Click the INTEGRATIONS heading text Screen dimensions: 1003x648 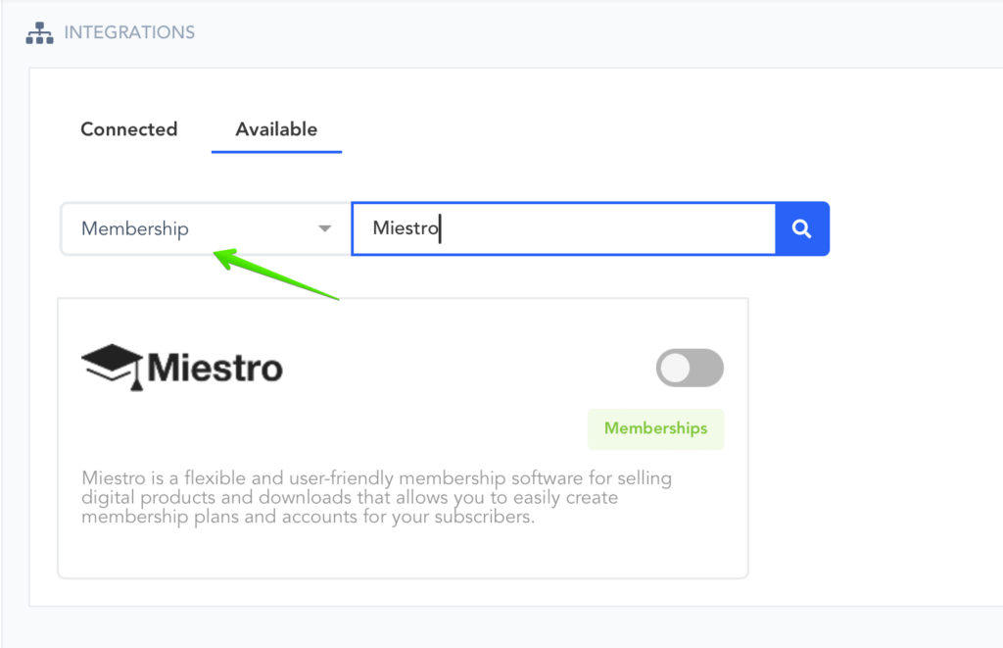point(129,32)
